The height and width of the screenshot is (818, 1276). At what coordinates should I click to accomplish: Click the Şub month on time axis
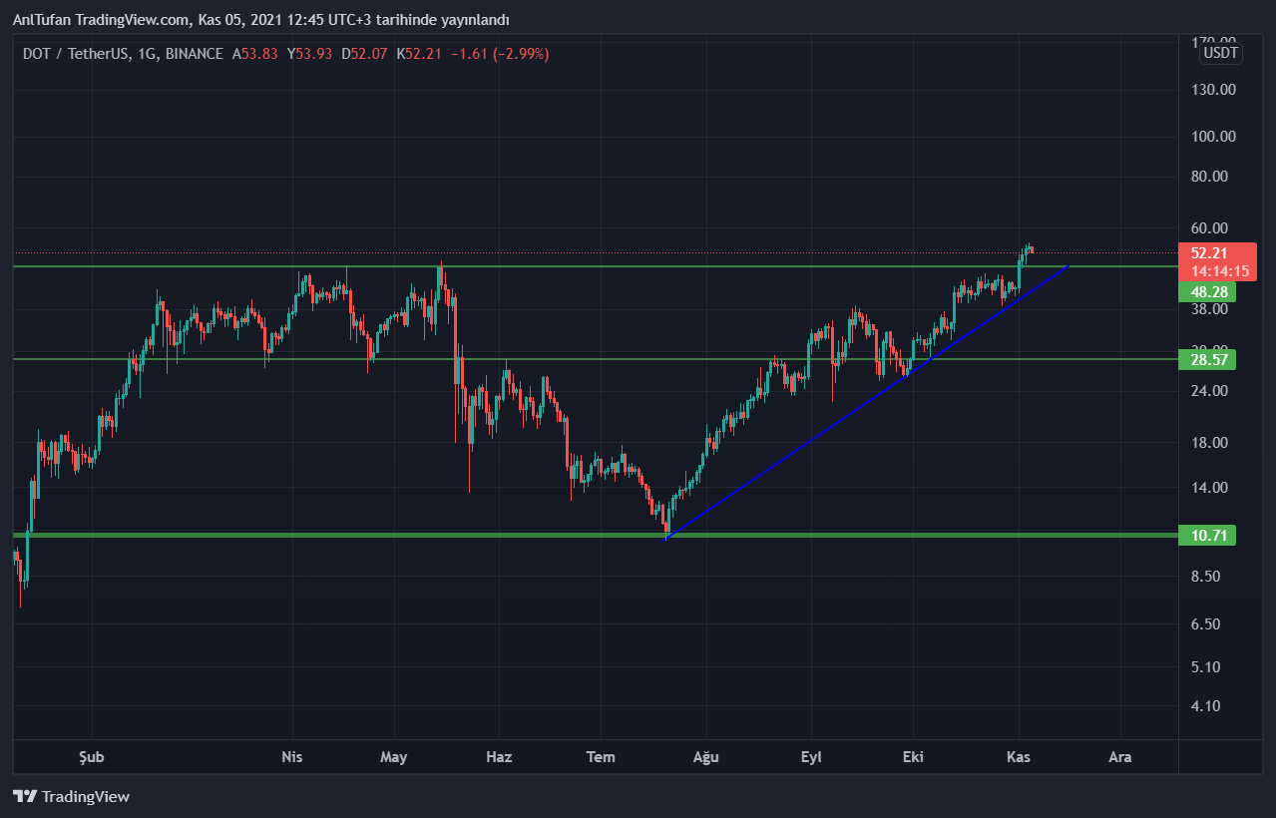point(91,757)
